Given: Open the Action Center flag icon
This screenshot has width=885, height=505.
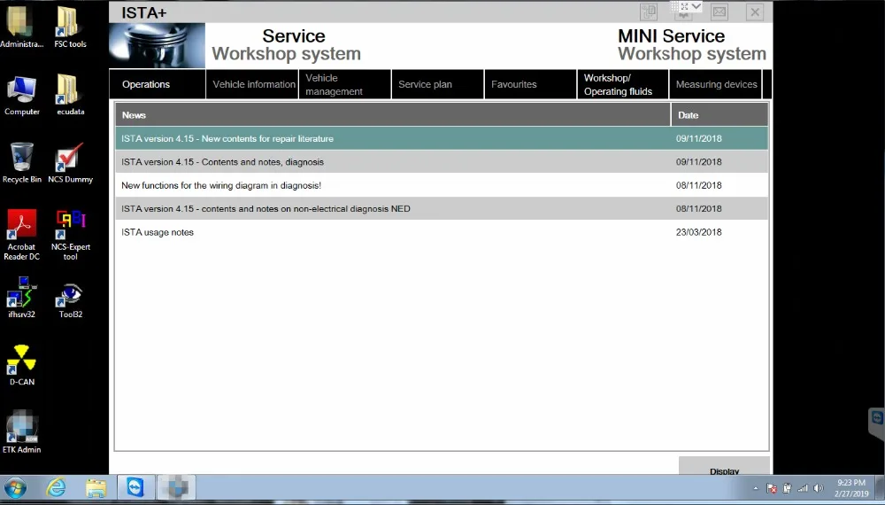Looking at the screenshot, I should [x=772, y=489].
